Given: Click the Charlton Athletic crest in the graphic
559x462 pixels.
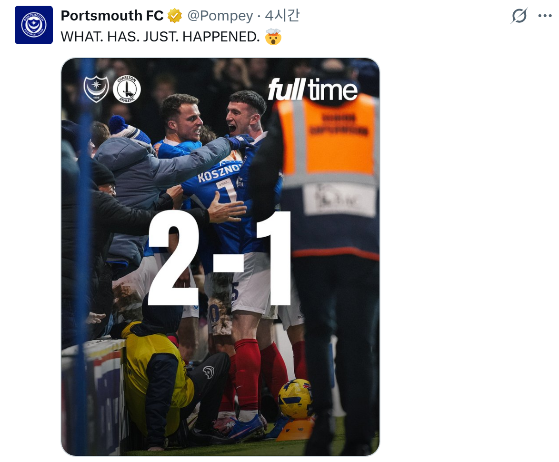Looking at the screenshot, I should click(127, 89).
